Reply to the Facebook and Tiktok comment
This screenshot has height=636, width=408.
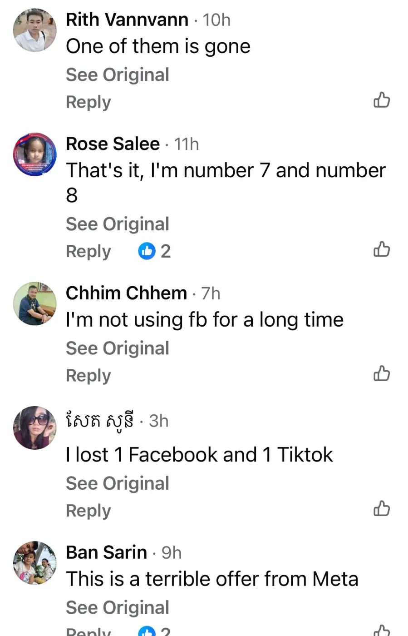(88, 511)
